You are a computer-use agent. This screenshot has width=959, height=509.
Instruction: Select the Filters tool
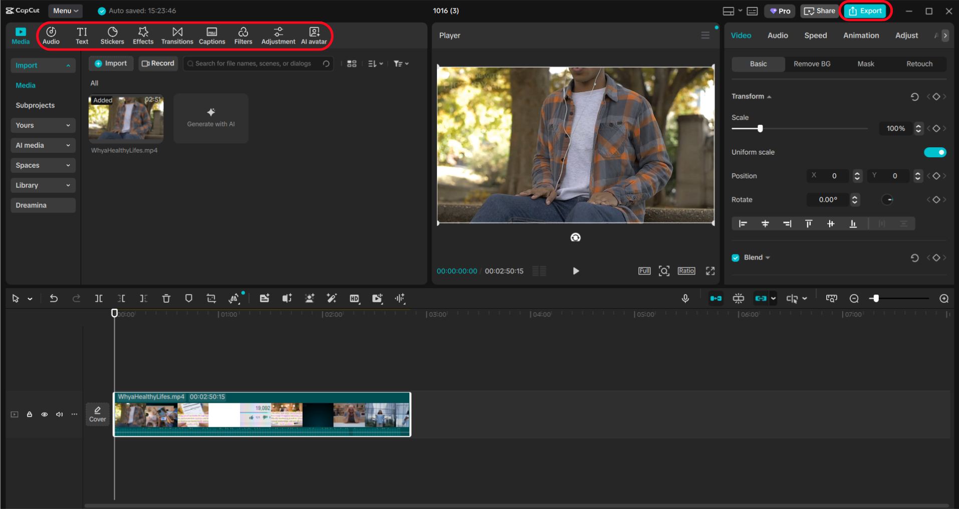pos(243,36)
